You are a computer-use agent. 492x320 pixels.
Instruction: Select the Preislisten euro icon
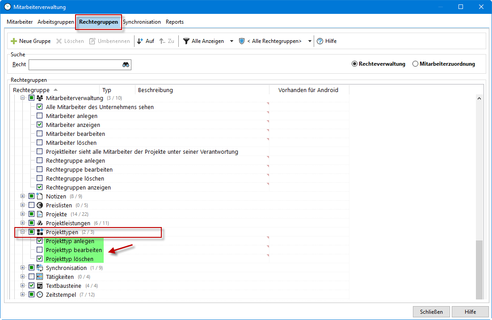pos(40,205)
